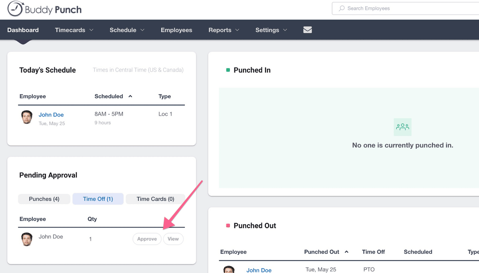Viewport: 479px width, 273px height.
Task: Focus the Search Employees field
Action: 406,8
